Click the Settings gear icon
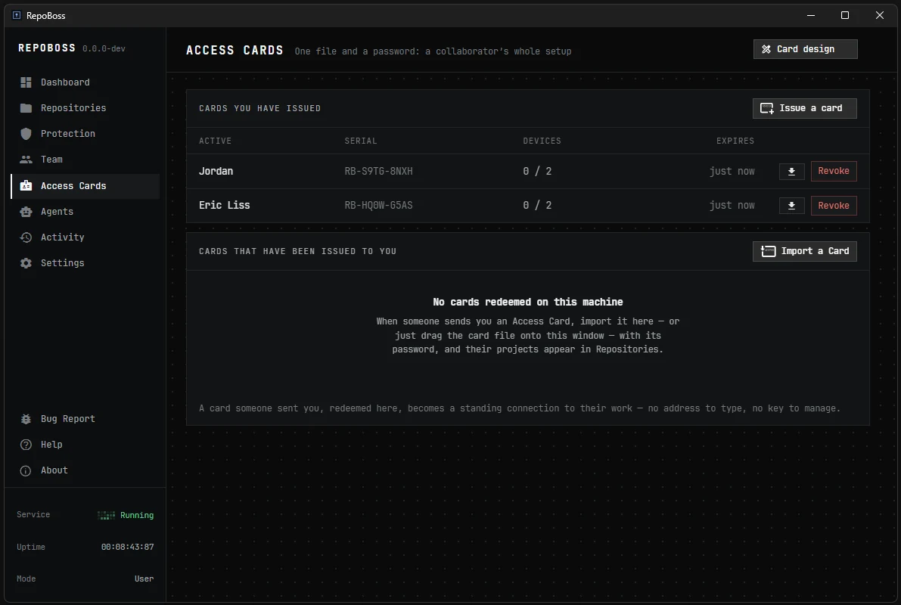 (x=26, y=263)
